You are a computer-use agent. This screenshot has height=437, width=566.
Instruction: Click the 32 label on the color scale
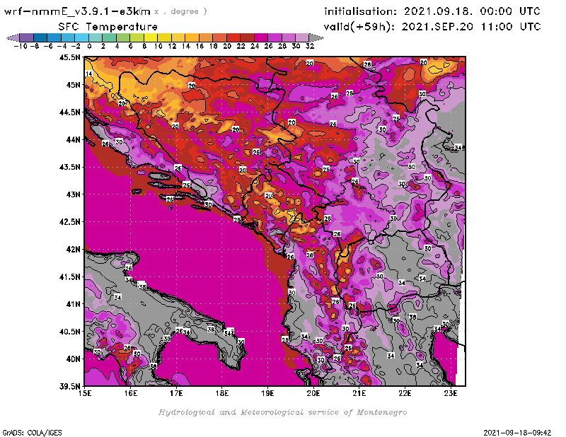click(310, 46)
